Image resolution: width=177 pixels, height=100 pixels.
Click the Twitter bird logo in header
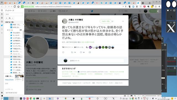pos(92,11)
